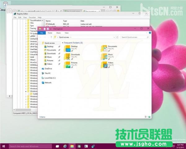The width and height of the screenshot is (186, 149).
Task: Select Videos in the navigation pane
Action: pyautogui.click(x=50, y=64)
